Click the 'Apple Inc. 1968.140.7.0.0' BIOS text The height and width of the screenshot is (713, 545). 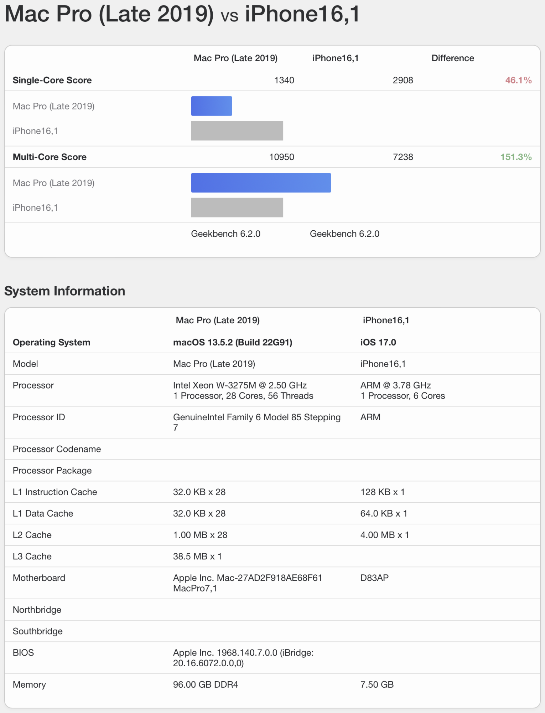tap(225, 652)
